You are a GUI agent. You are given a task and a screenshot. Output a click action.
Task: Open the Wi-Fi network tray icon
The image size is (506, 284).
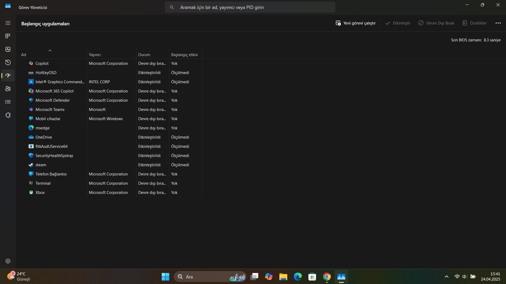457,277
